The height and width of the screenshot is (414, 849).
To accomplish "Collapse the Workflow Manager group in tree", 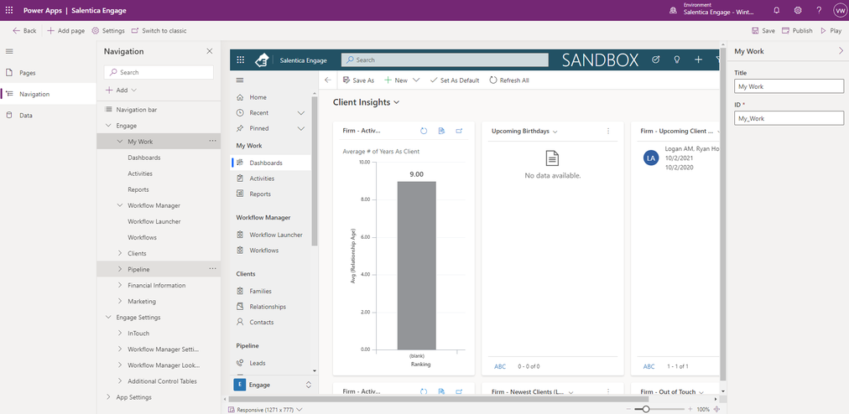I will tap(120, 205).
